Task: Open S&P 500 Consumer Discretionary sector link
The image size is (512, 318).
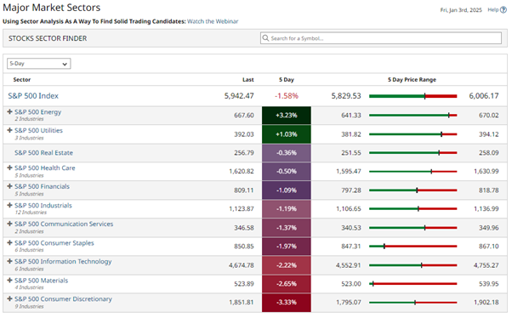Action: click(63, 299)
